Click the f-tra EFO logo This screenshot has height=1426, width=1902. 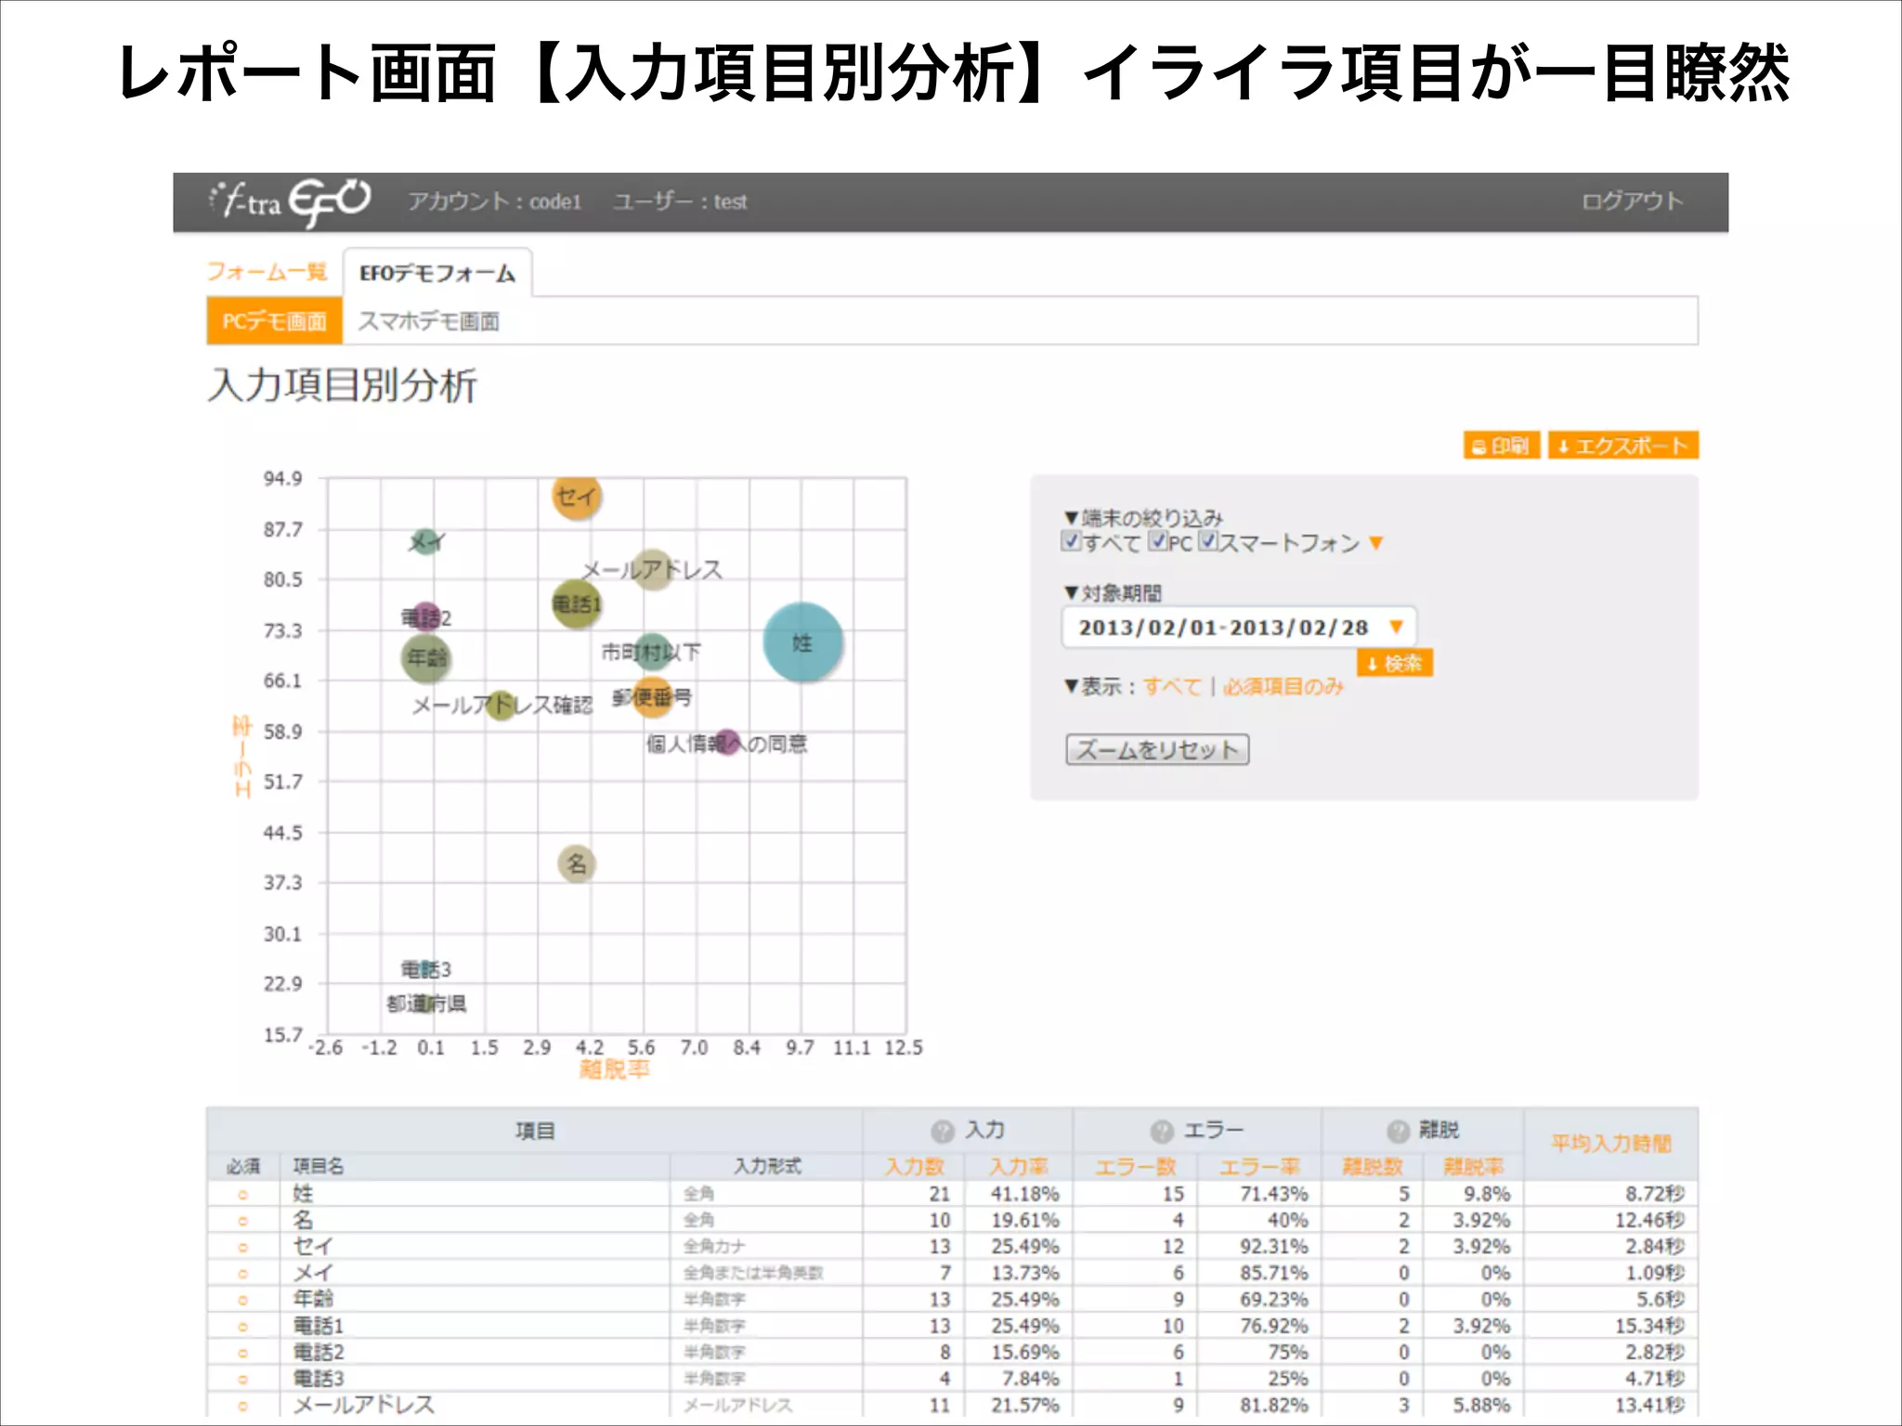tap(289, 201)
